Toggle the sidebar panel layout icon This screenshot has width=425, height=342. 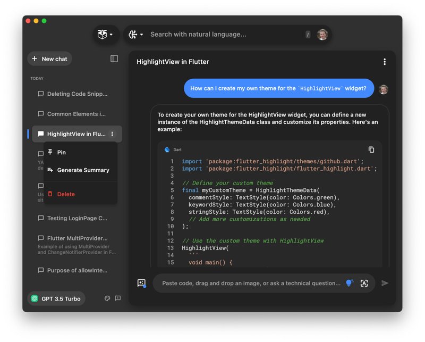pyautogui.click(x=114, y=59)
